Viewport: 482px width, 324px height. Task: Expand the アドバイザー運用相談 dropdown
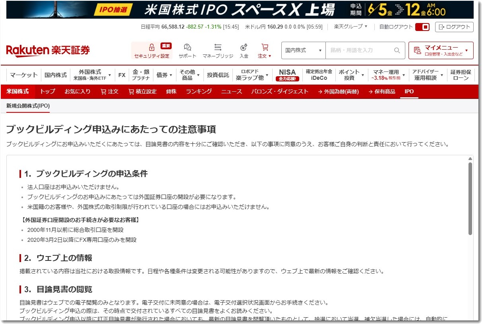click(x=442, y=75)
